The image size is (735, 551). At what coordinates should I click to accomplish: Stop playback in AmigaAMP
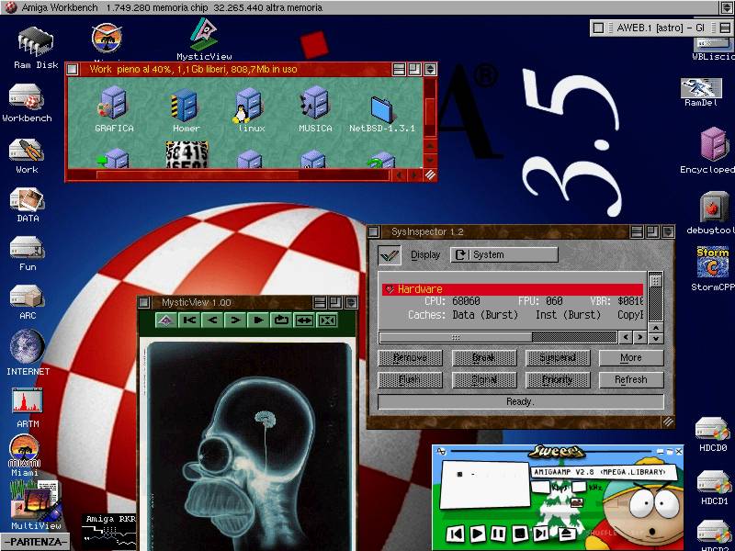[x=519, y=534]
